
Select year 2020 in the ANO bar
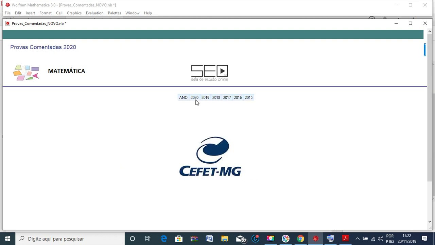194,98
